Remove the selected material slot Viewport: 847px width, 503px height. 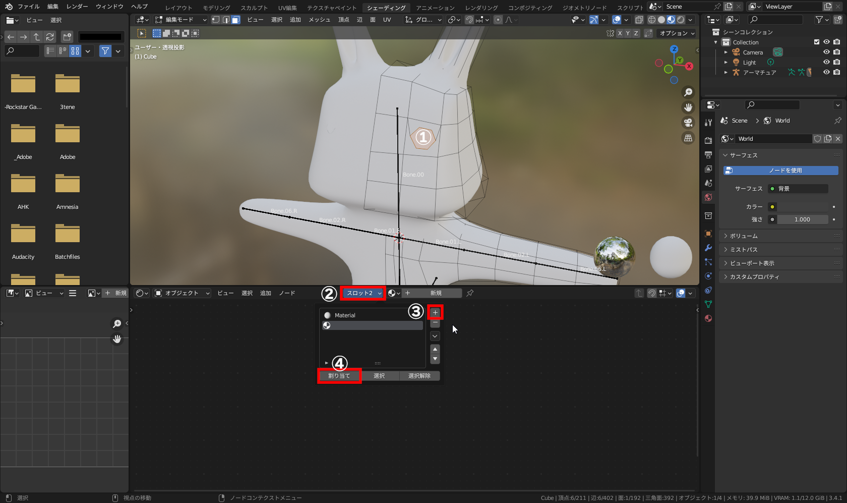click(x=435, y=323)
